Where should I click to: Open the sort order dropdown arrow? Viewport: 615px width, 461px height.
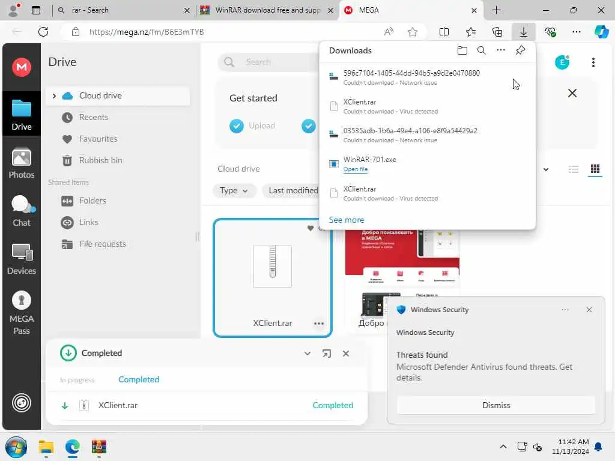click(546, 169)
